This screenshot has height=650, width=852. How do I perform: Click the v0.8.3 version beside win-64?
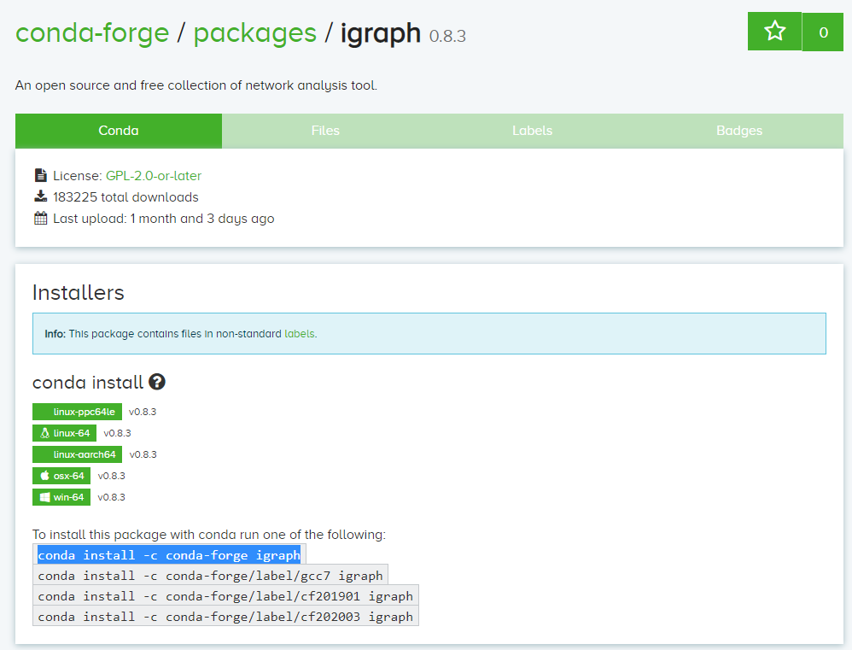click(111, 497)
